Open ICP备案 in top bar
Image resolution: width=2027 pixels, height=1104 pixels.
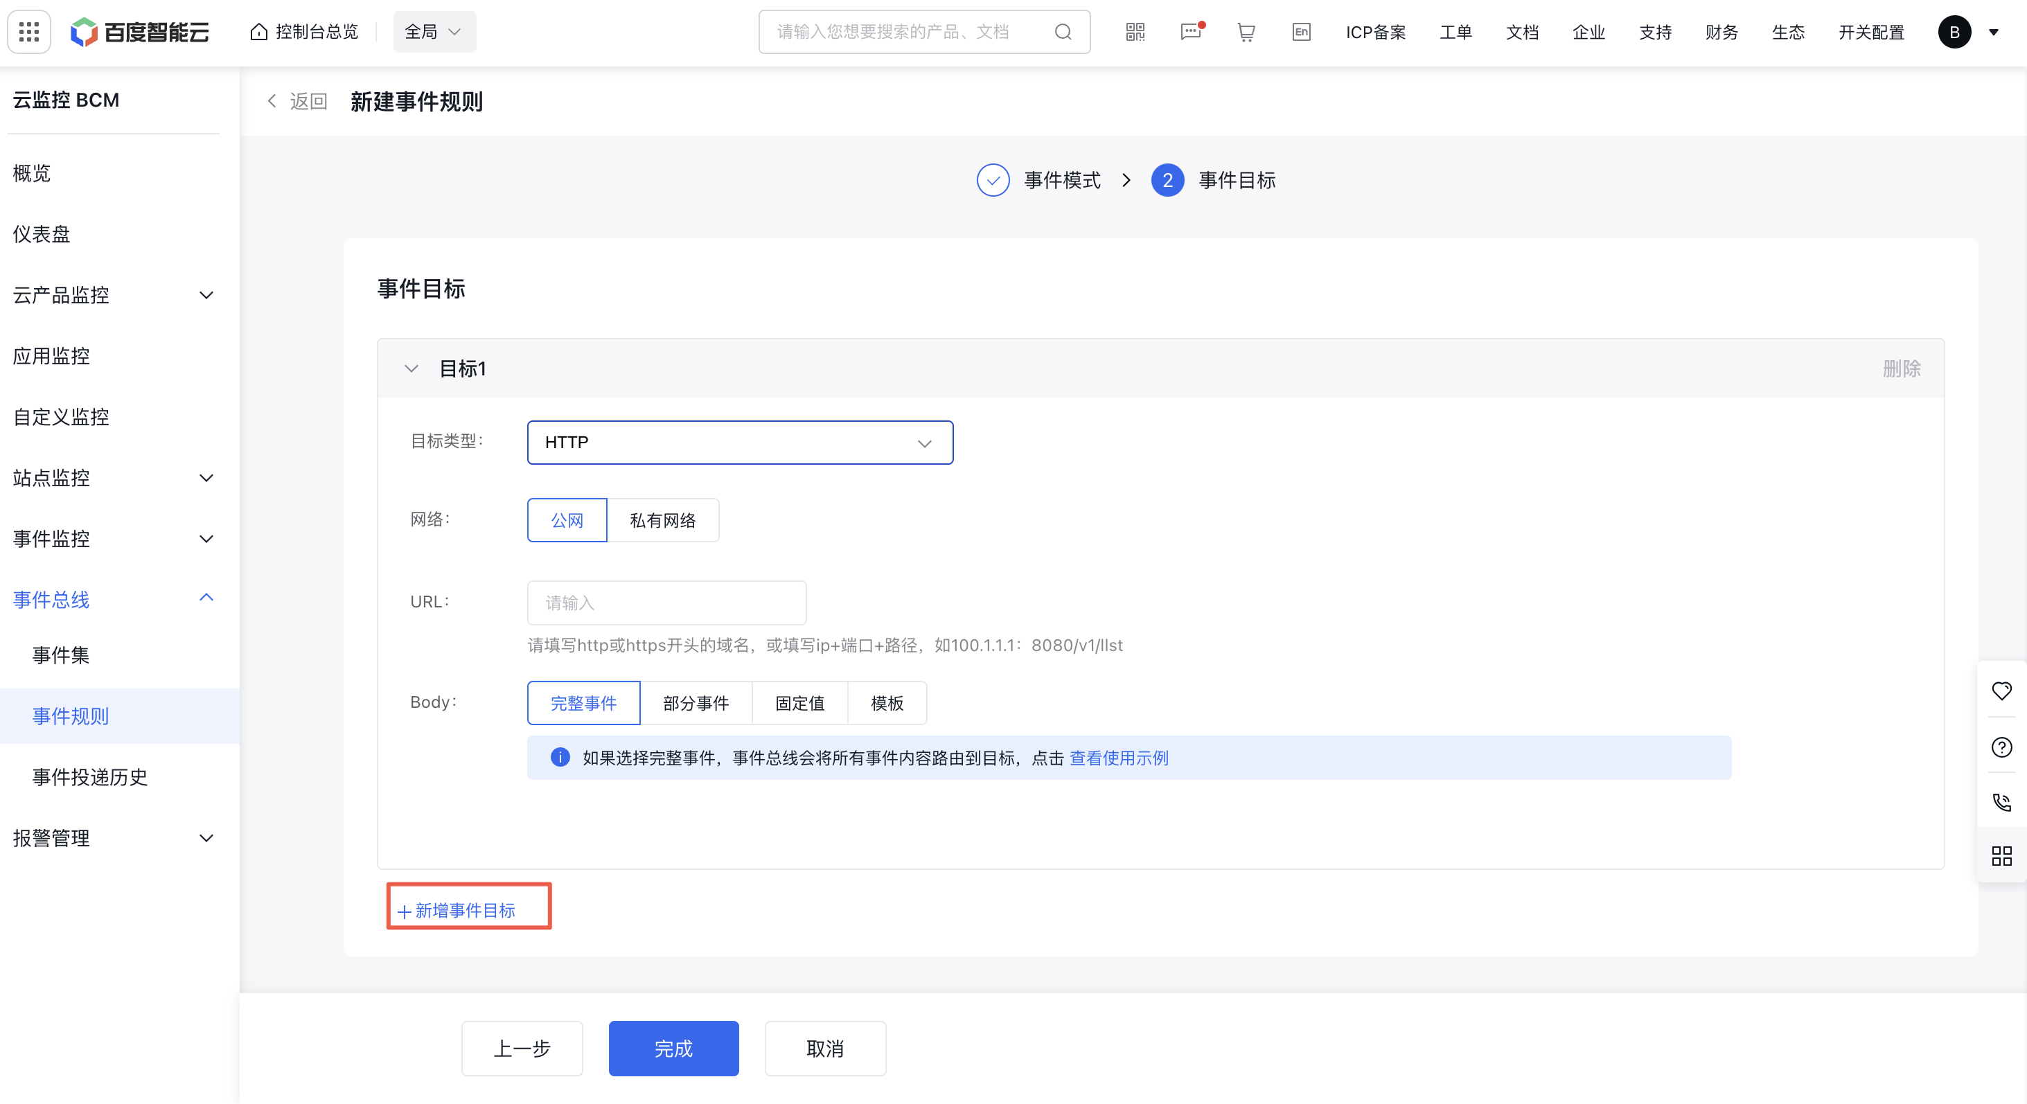click(x=1376, y=33)
